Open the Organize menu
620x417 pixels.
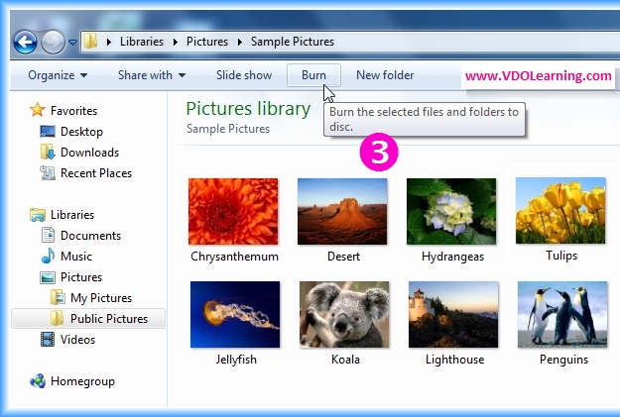(x=58, y=75)
